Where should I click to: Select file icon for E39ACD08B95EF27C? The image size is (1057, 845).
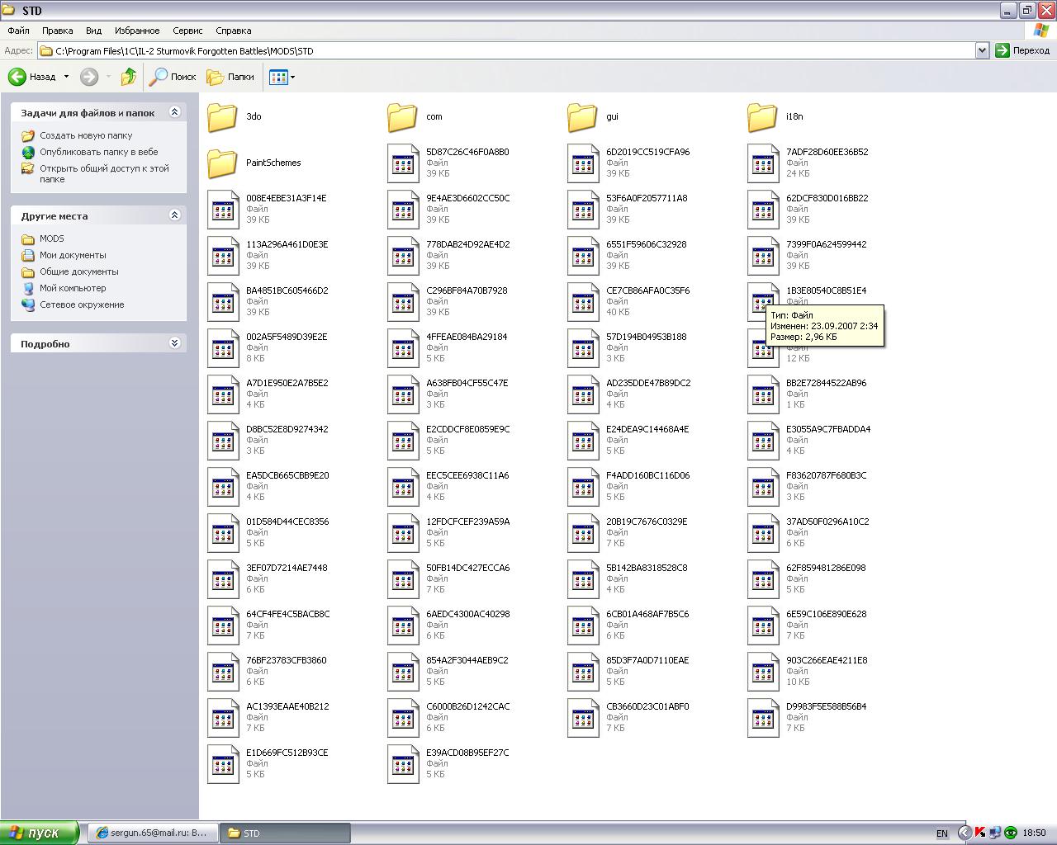click(403, 764)
